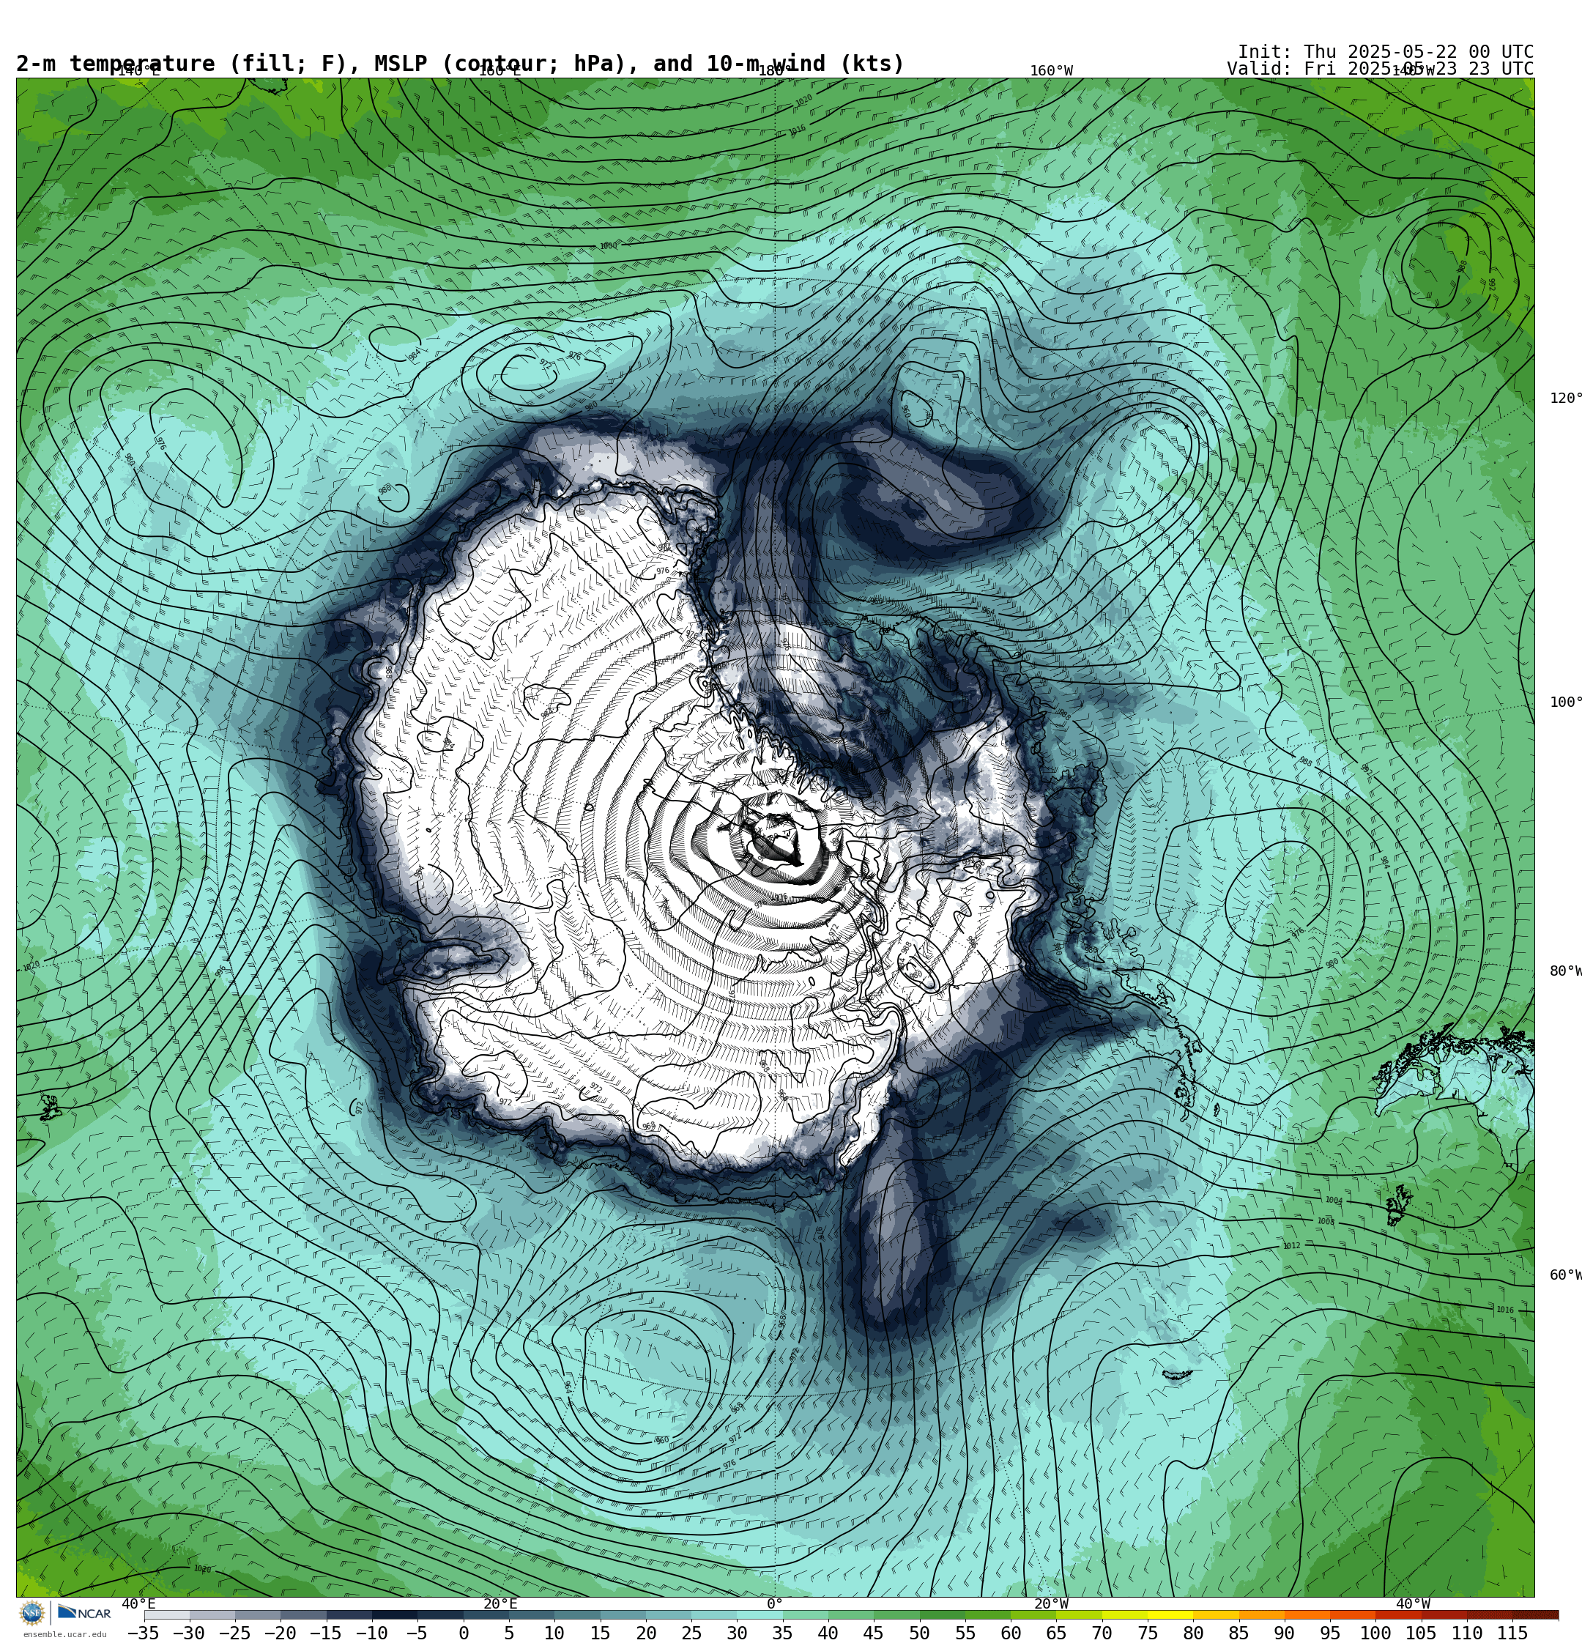
Task: Click the colorbar label '80'
Action: coord(1193,1633)
